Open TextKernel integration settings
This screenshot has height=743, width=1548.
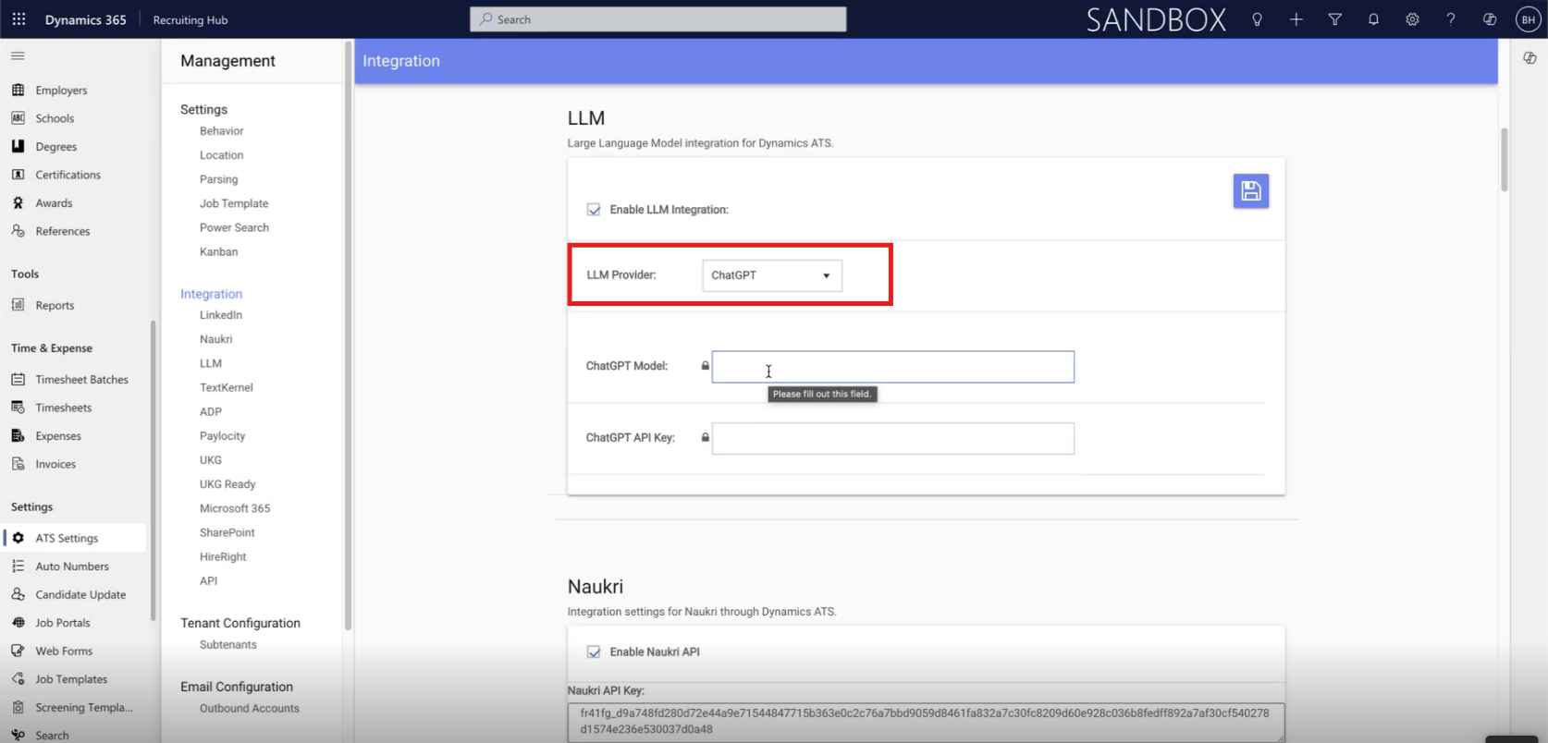click(x=226, y=387)
